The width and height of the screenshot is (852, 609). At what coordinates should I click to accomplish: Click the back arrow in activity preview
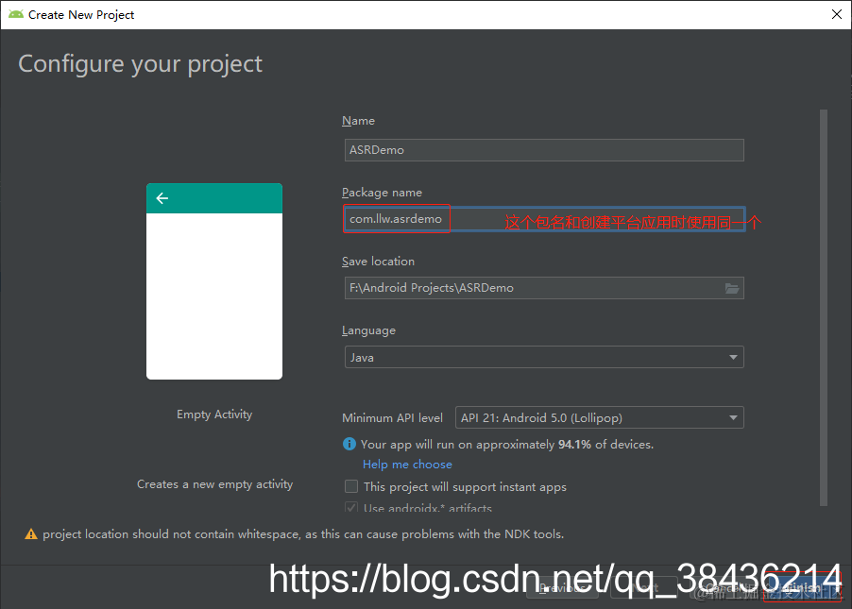pyautogui.click(x=162, y=198)
